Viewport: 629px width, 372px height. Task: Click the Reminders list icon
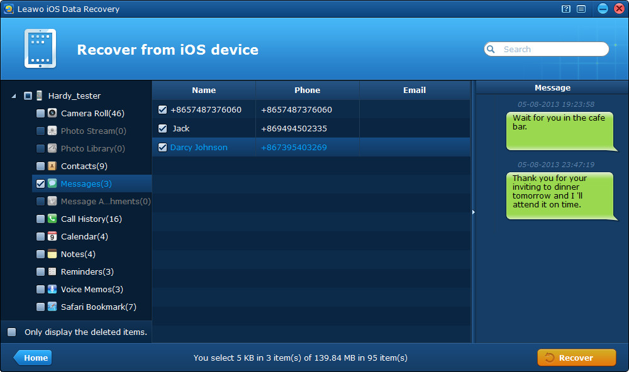click(x=52, y=271)
